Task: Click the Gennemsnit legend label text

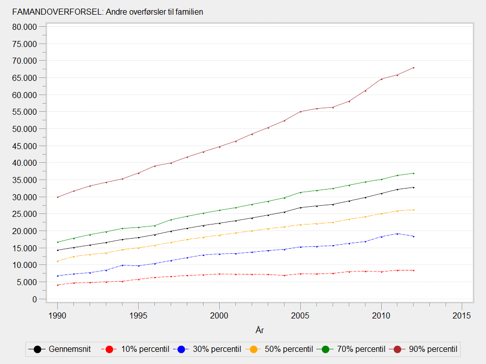Action: (x=69, y=349)
